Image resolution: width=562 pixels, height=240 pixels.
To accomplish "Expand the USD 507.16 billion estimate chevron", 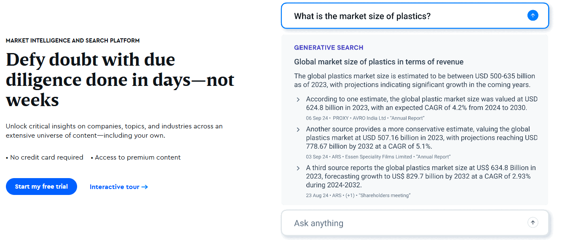I will tap(298, 129).
